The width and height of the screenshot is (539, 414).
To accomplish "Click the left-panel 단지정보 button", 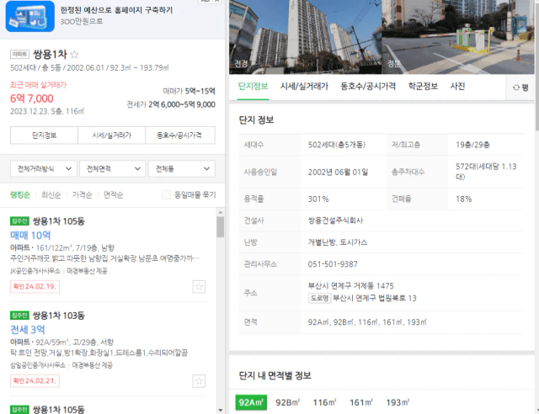I will (x=44, y=135).
